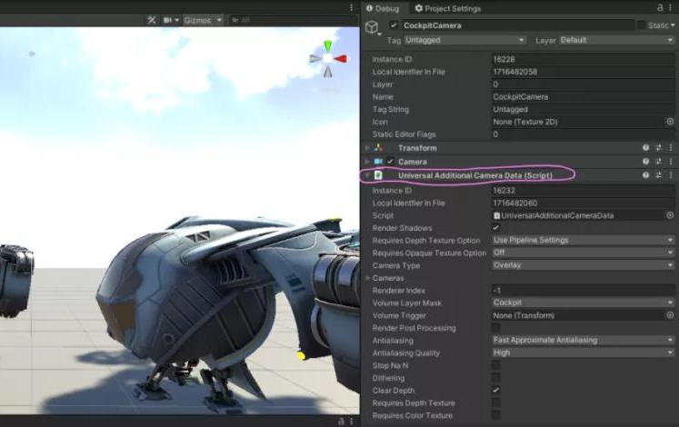
Task: Open Camera component help icon
Action: coord(645,162)
